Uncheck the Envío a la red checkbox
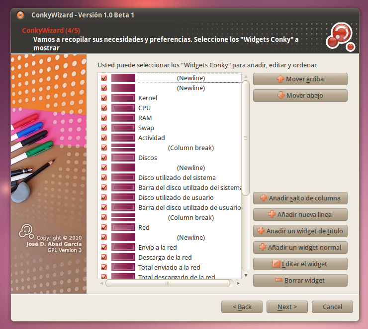The height and width of the screenshot is (329, 368). point(104,247)
